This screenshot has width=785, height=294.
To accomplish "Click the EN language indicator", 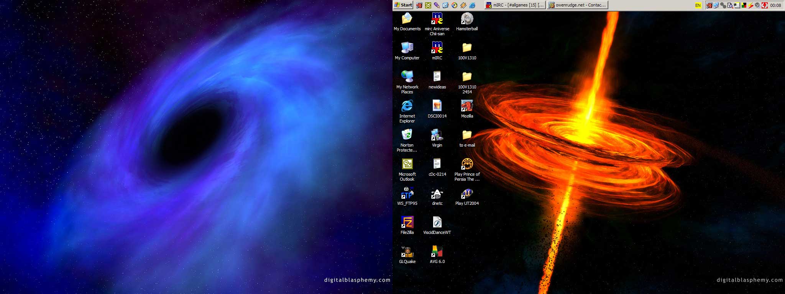I will pyautogui.click(x=698, y=5).
